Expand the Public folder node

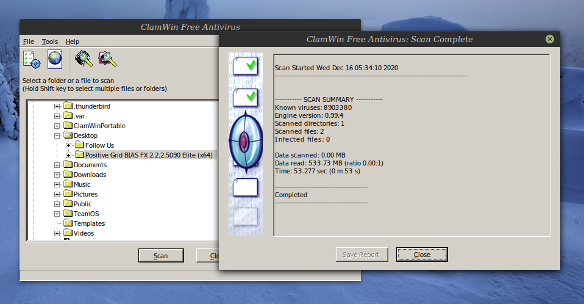(x=57, y=204)
